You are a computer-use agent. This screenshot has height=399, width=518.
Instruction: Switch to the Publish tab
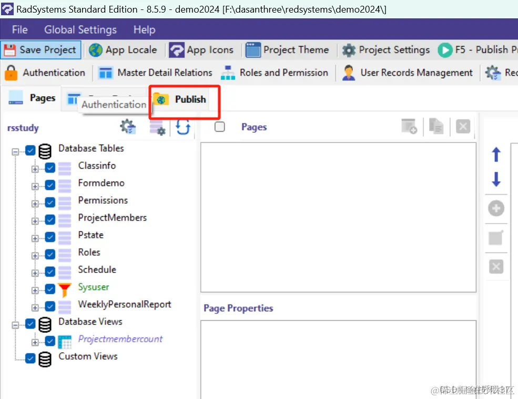180,99
